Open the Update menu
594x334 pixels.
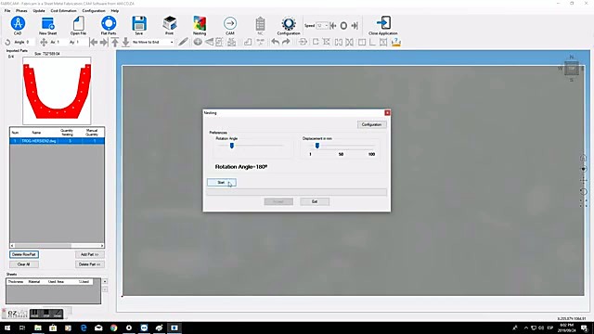39,10
